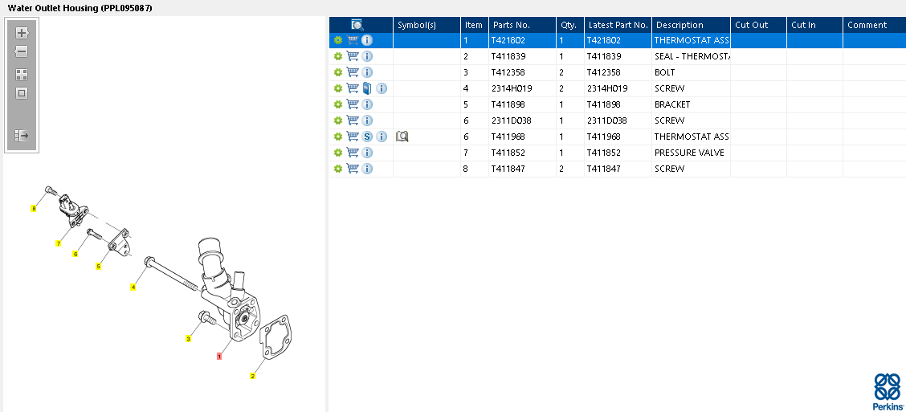The image size is (906, 412).
Task: Open blue book icon for 2314H019
Action: click(x=367, y=88)
